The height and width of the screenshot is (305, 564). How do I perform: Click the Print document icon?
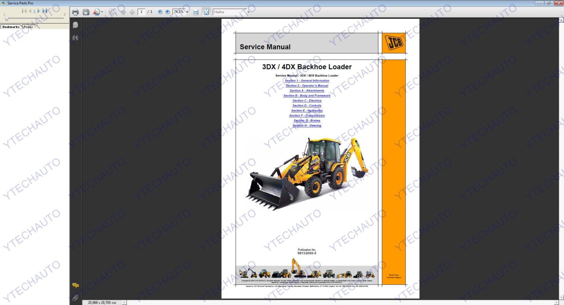[x=75, y=12]
